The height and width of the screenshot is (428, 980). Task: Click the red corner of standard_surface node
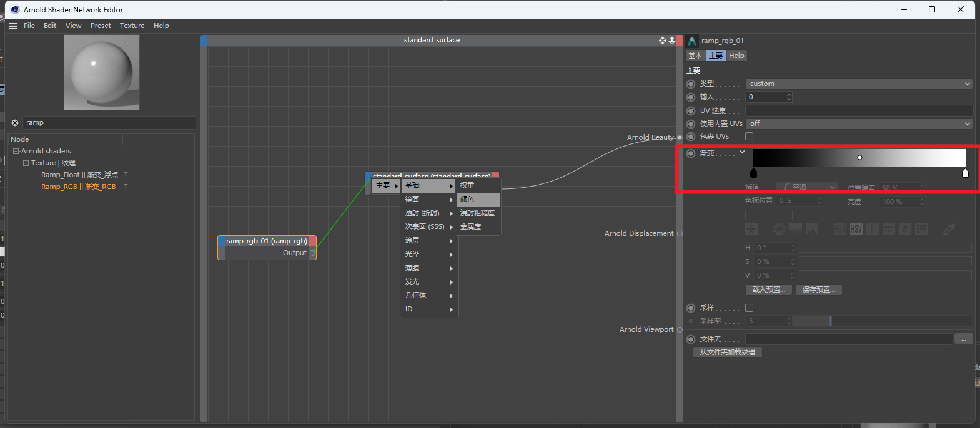coord(495,175)
